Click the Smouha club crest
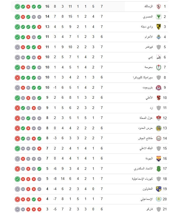 (159, 67)
